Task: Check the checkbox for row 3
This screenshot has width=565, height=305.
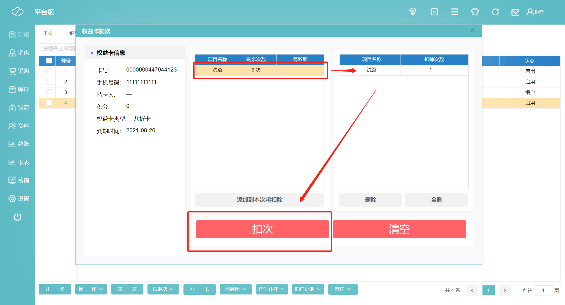Action: [x=49, y=92]
